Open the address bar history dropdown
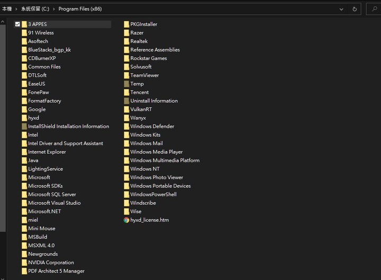381x280 pixels. tap(341, 9)
